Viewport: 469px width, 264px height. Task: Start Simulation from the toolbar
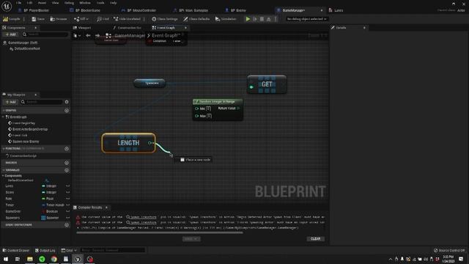click(x=226, y=19)
